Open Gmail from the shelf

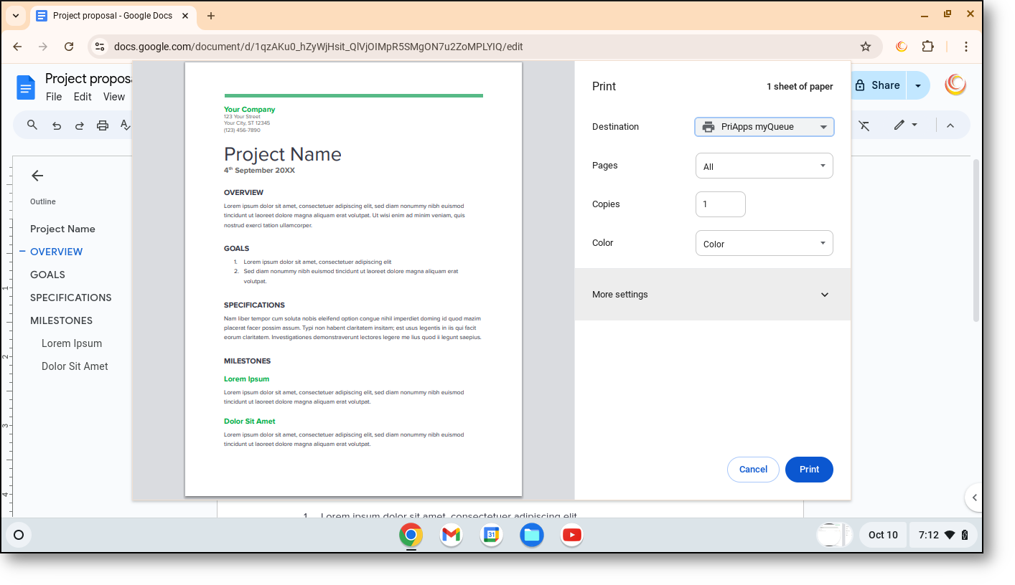click(452, 535)
